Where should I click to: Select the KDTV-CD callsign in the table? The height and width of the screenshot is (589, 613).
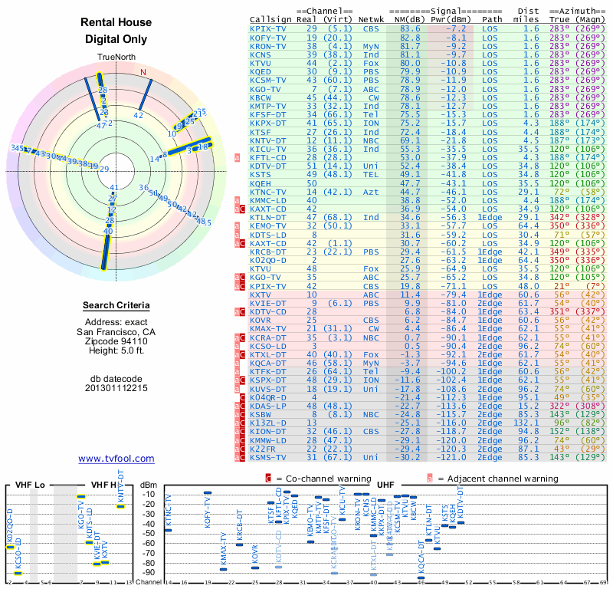pos(267,312)
